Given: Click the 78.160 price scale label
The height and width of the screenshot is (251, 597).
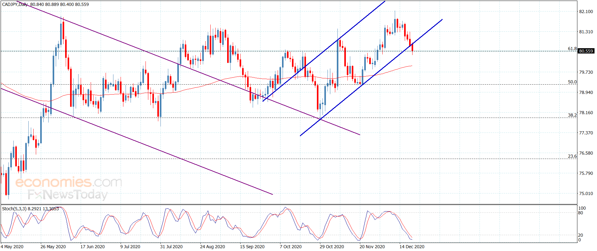Looking at the screenshot, I should (586, 113).
